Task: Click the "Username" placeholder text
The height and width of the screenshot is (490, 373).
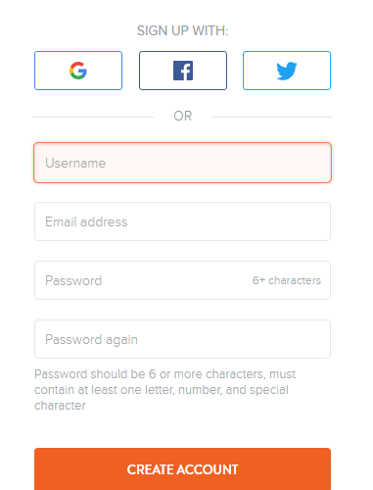Action: 75,163
